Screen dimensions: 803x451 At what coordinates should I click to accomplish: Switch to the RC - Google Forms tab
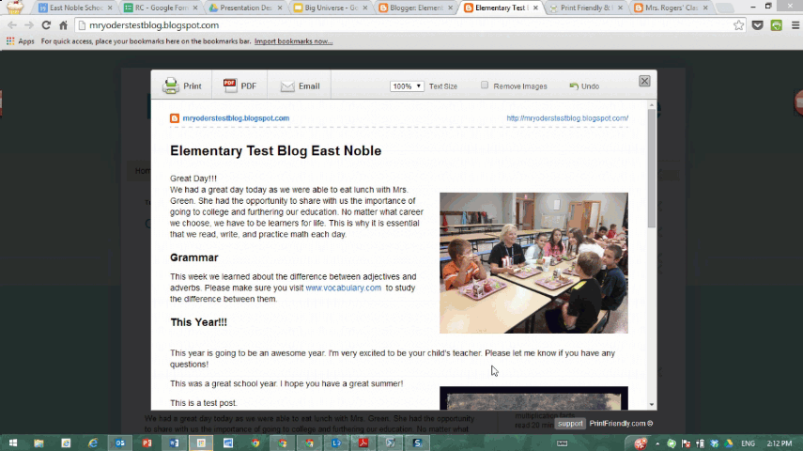[x=161, y=8]
